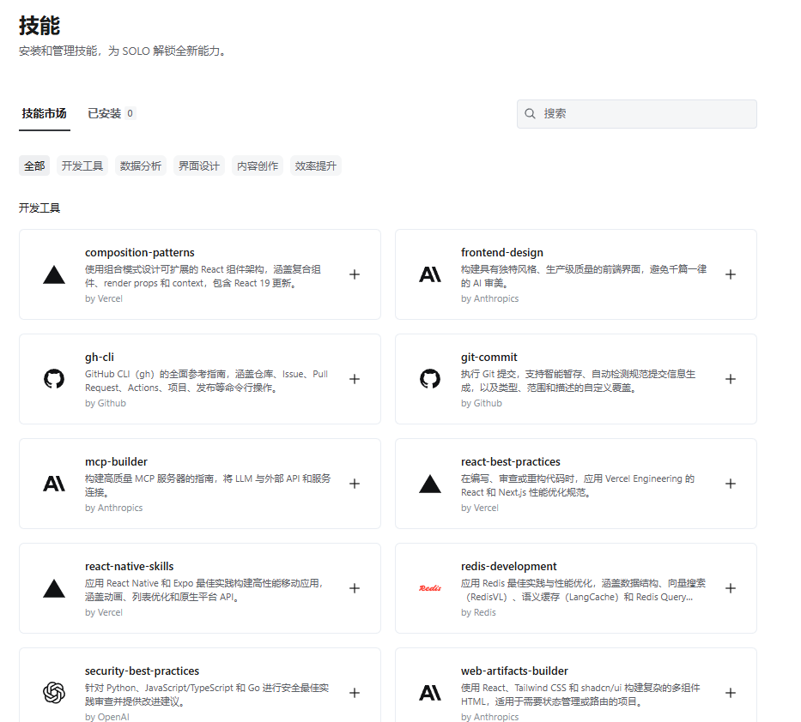Select the 技能市场 tab
The height and width of the screenshot is (722, 801).
(x=45, y=113)
